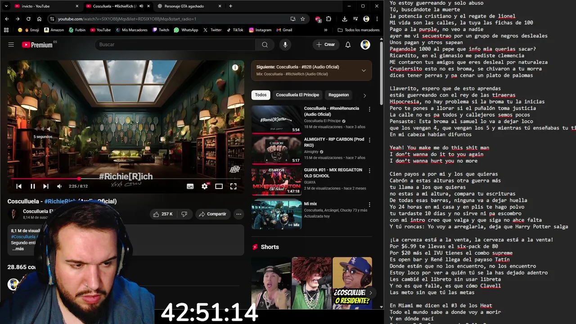Expand description with ...más
The width and height of the screenshot is (576, 324).
click(18, 249)
